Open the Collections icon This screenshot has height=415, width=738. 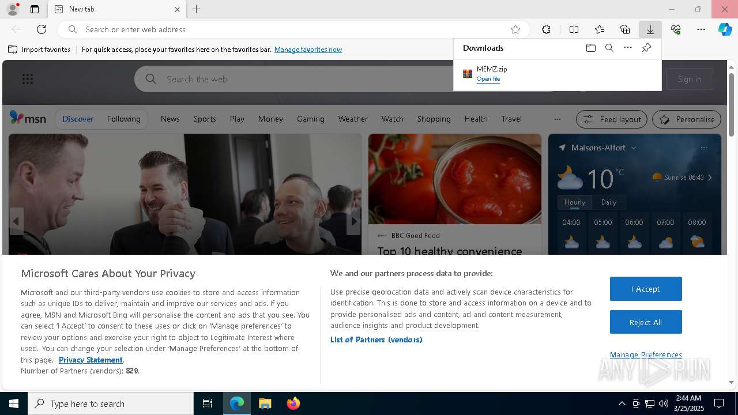pos(625,29)
